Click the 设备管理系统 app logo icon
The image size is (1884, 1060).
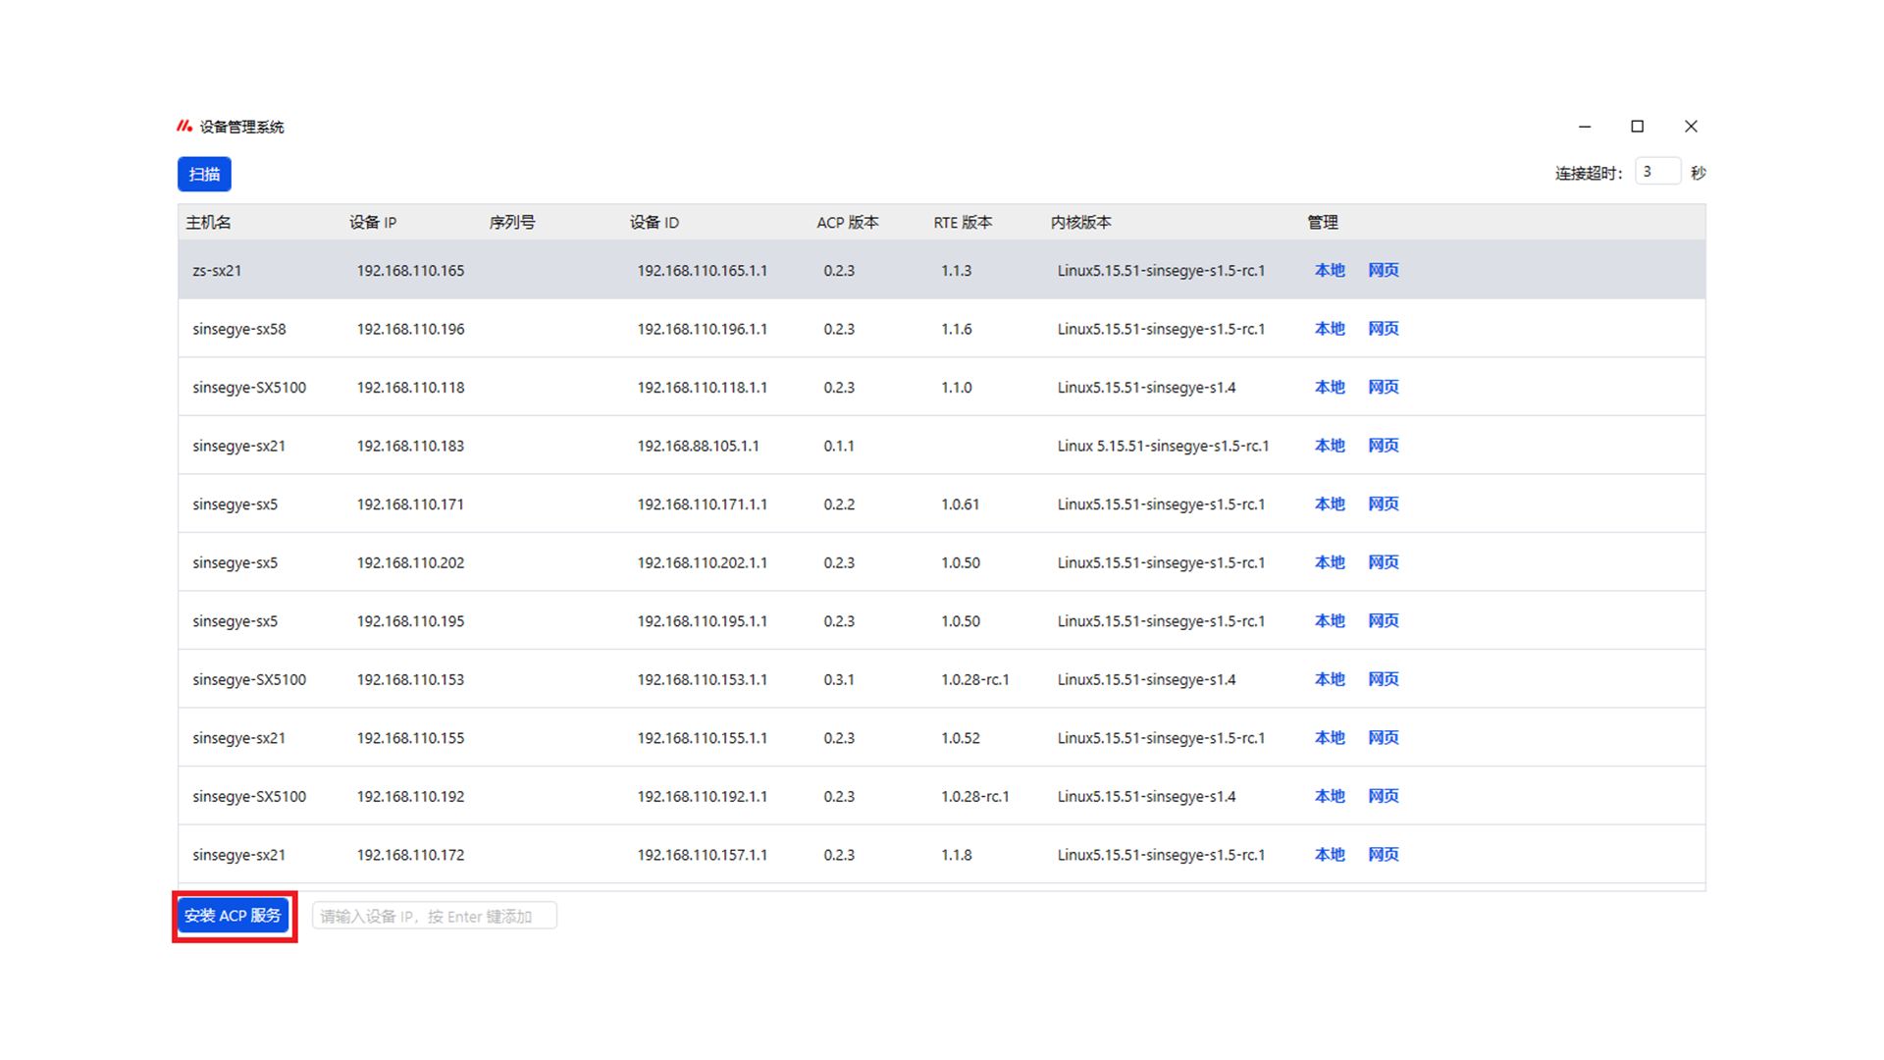[x=184, y=126]
